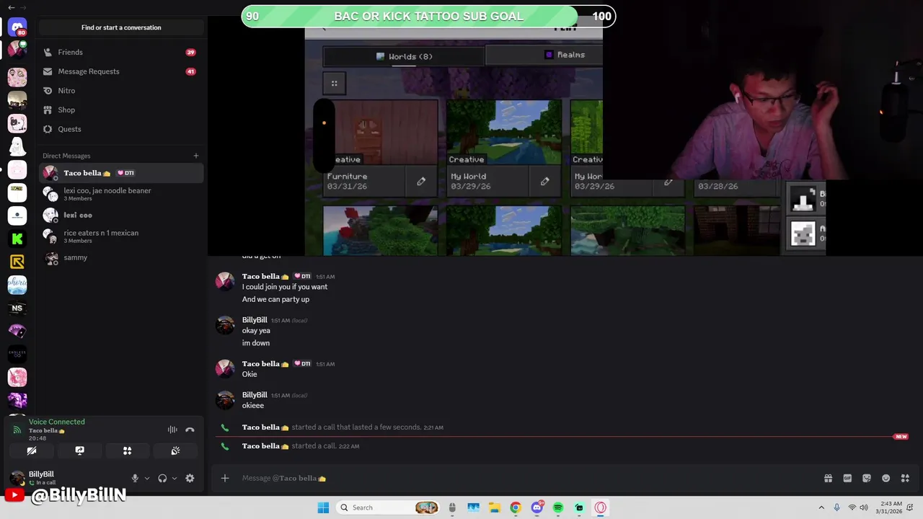The image size is (923, 519).
Task: Open Discord direct messages home icon
Action: click(x=17, y=27)
